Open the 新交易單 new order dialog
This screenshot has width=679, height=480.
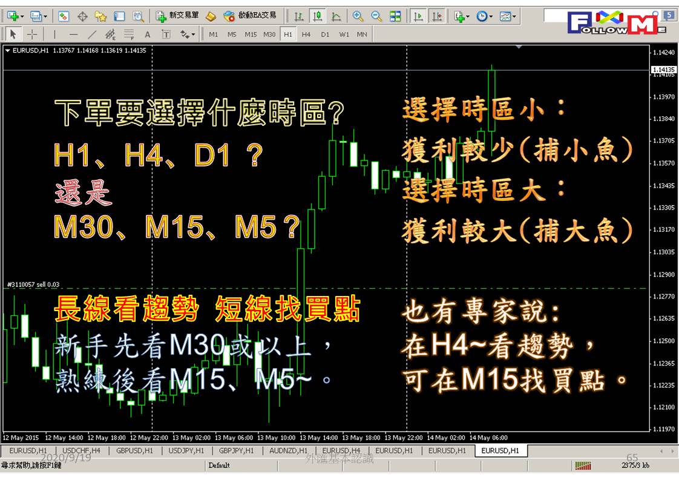coord(177,16)
